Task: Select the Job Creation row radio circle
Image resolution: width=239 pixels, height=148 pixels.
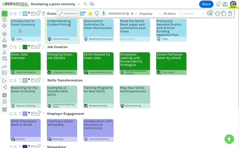Action: click(11, 47)
